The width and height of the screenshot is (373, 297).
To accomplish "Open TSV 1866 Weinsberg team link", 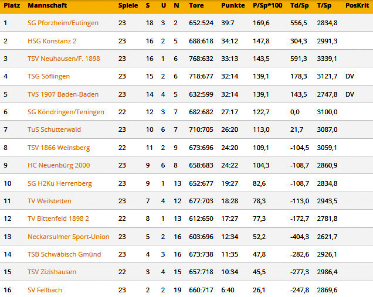I will 59,148.
